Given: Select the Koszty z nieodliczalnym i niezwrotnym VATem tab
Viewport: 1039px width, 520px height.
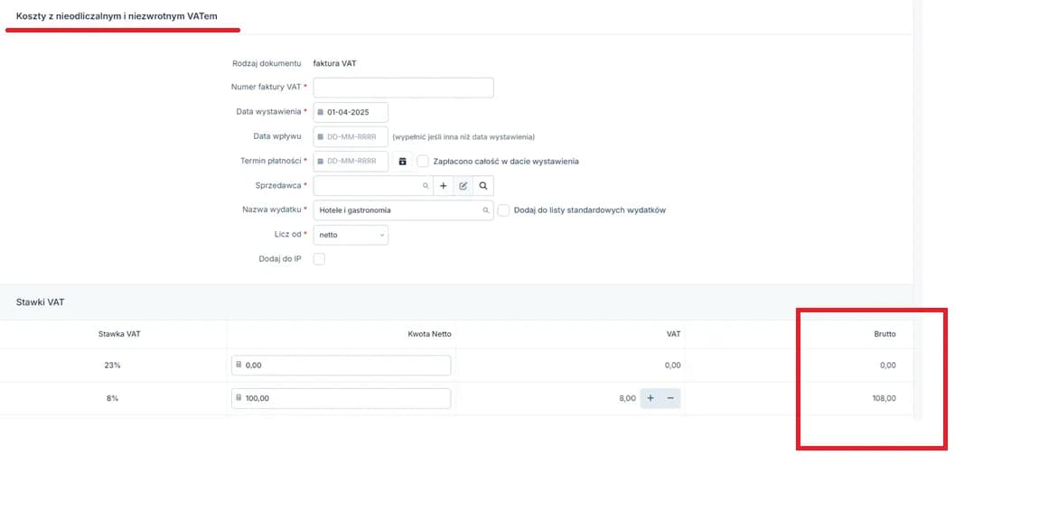Looking at the screenshot, I should [117, 16].
